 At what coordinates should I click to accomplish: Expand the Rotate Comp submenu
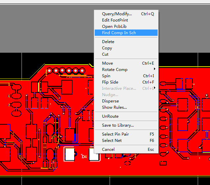115,70
